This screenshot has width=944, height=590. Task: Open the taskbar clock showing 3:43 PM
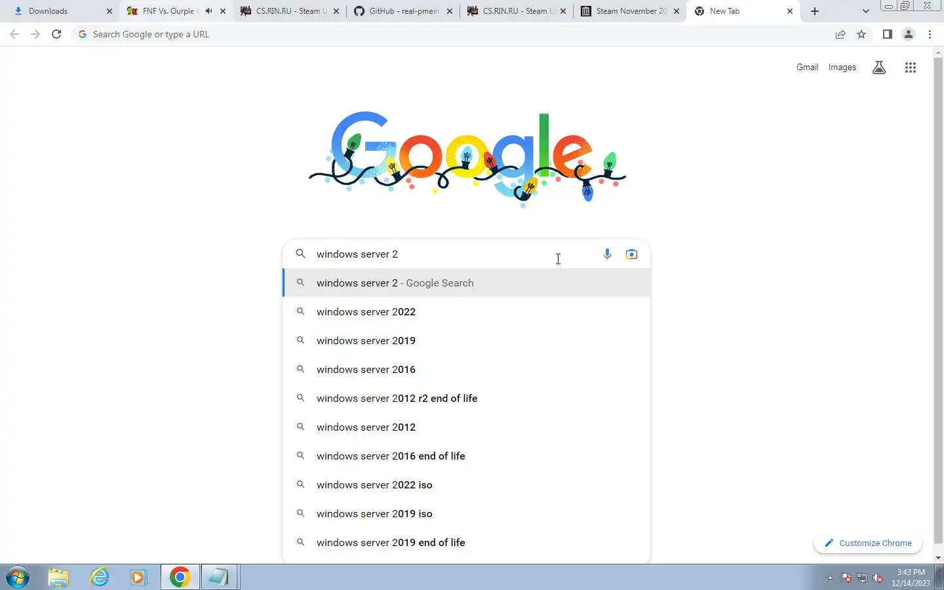tap(911, 578)
